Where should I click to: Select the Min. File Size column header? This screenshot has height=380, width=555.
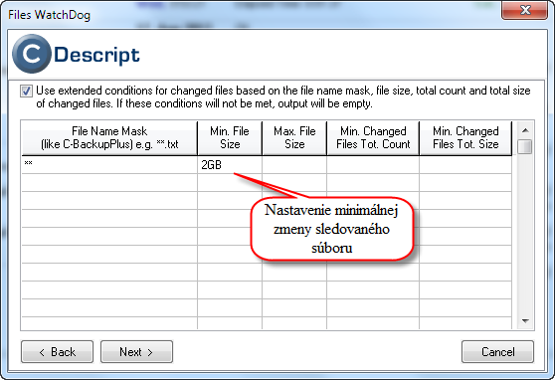click(x=230, y=137)
